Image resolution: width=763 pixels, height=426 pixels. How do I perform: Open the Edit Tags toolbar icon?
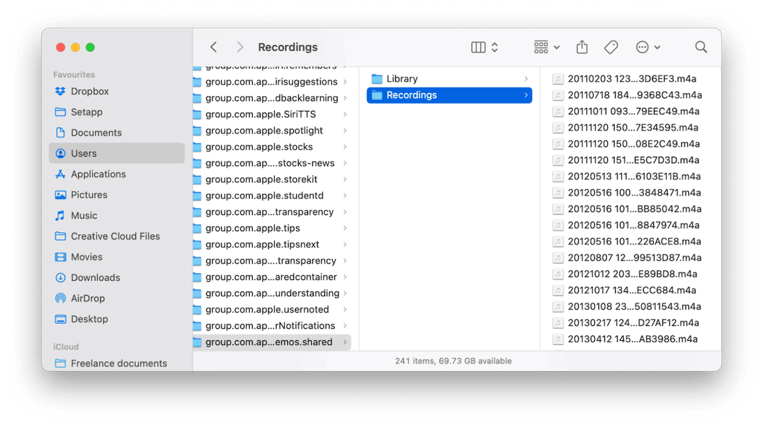click(611, 47)
